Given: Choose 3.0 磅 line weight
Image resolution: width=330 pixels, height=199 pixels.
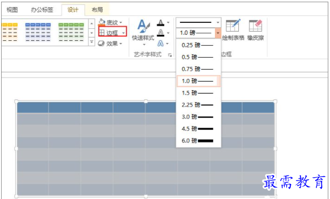Looking at the screenshot, I should pos(199,117).
